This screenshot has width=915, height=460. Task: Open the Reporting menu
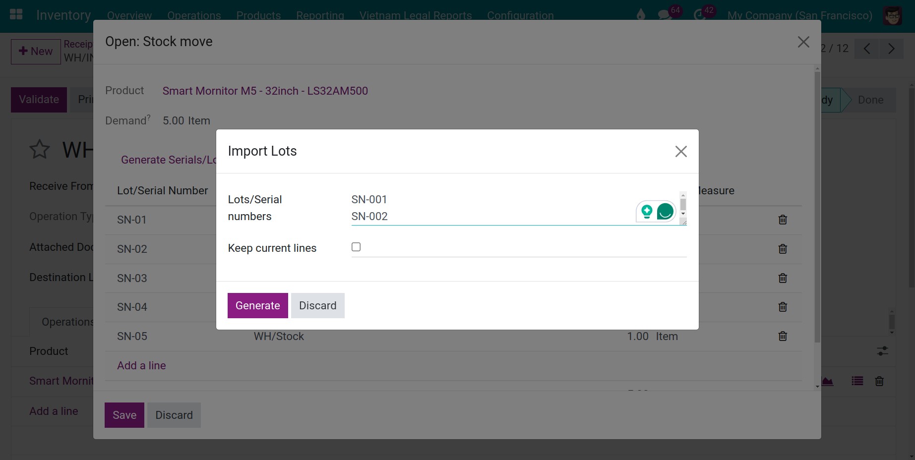coord(320,15)
